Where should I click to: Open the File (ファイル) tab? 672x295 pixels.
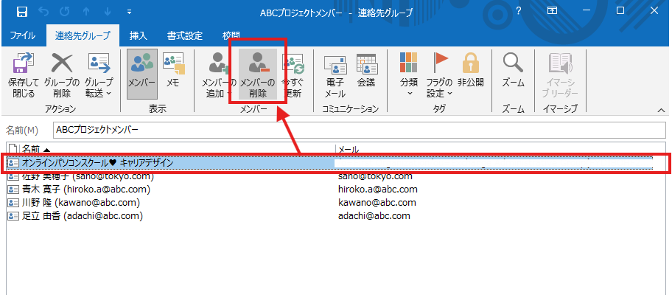tap(23, 35)
